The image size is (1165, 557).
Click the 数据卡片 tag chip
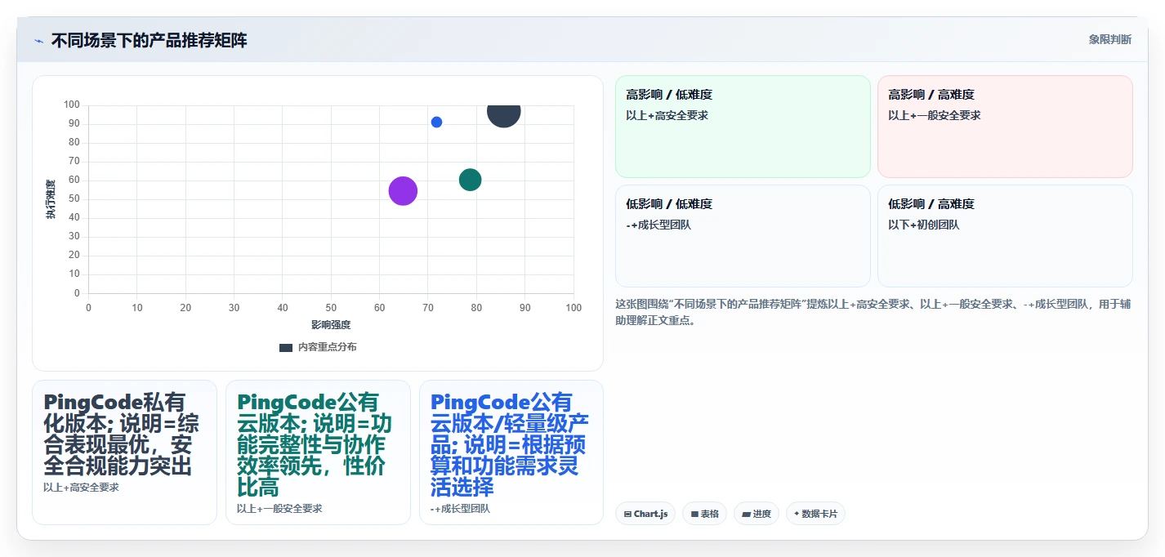click(815, 514)
